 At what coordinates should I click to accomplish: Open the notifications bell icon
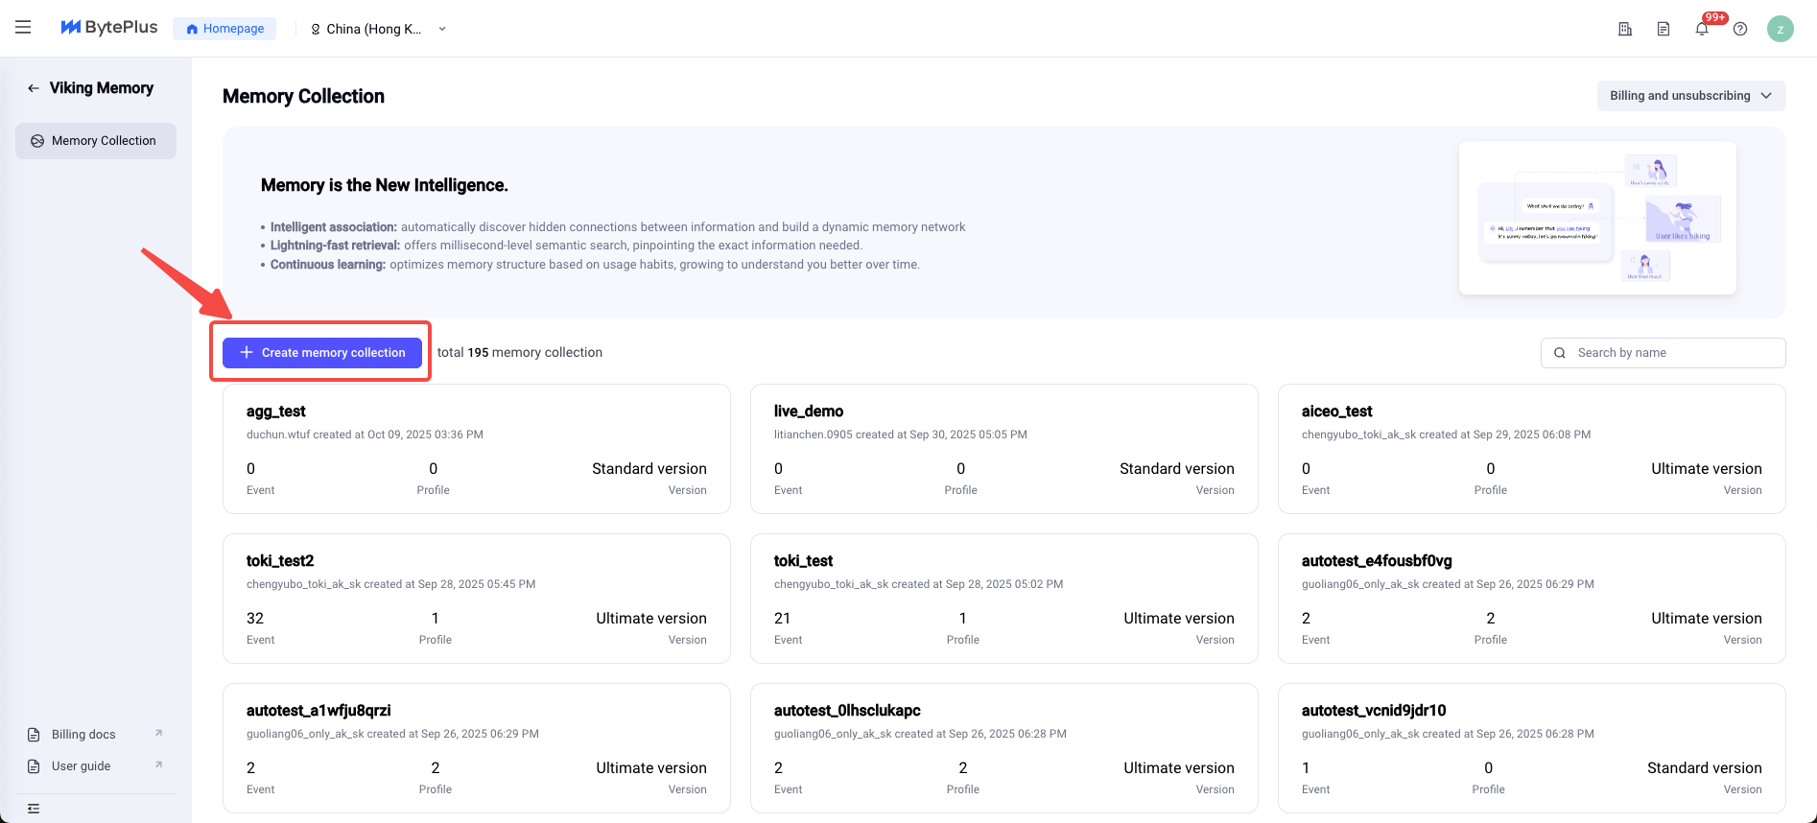(x=1702, y=29)
